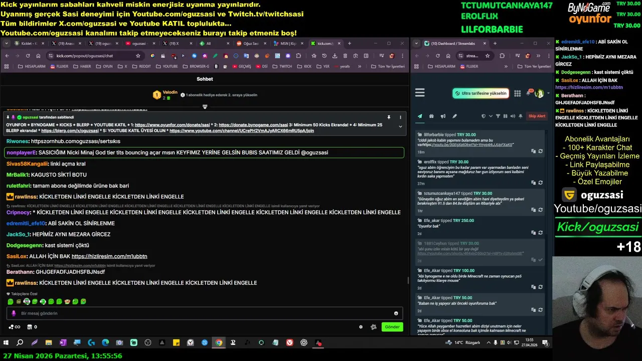This screenshot has height=361, width=642.
Task: Open the oyunfor.com/donate/sasi link
Action: click(x=172, y=125)
